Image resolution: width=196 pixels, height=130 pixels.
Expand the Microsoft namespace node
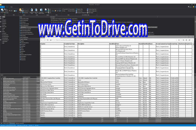tap(1, 27)
